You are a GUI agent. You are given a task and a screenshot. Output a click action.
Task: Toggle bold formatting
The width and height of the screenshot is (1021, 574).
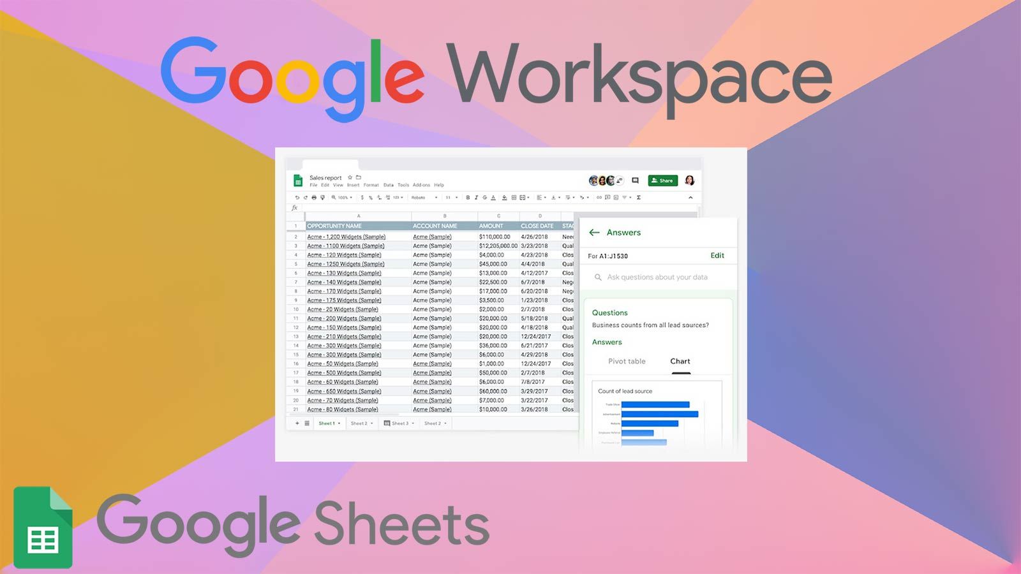[x=468, y=198]
